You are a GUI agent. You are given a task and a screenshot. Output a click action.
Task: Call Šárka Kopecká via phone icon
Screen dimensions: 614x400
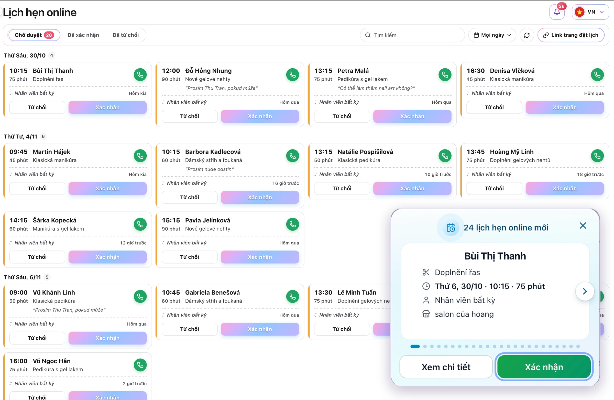(140, 224)
